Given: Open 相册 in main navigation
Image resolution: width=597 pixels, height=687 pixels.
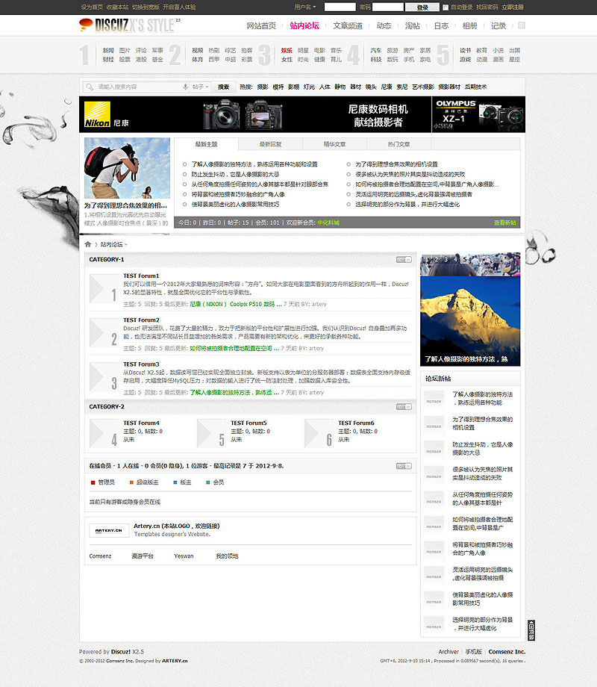Looking at the screenshot, I should point(469,26).
